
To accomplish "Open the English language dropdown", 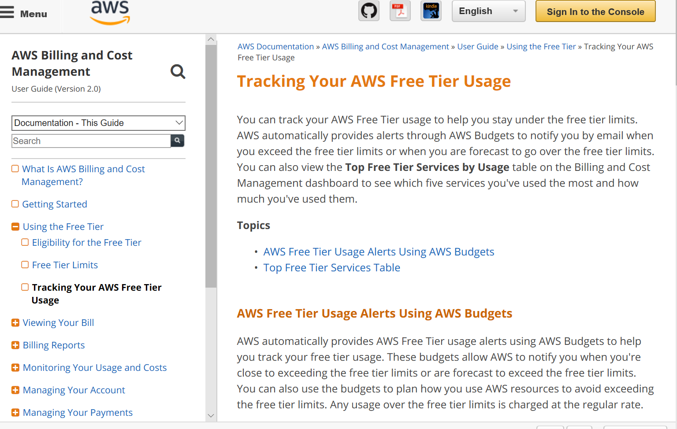I will click(488, 11).
